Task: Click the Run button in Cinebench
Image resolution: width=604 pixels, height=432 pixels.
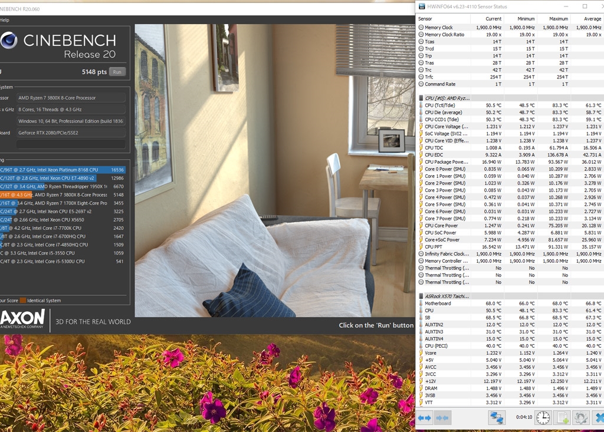Action: (x=117, y=72)
